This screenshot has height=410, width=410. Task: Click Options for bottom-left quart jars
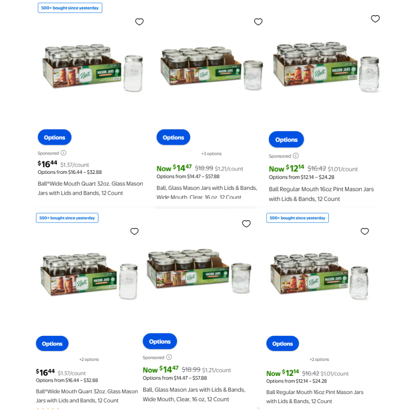point(52,344)
